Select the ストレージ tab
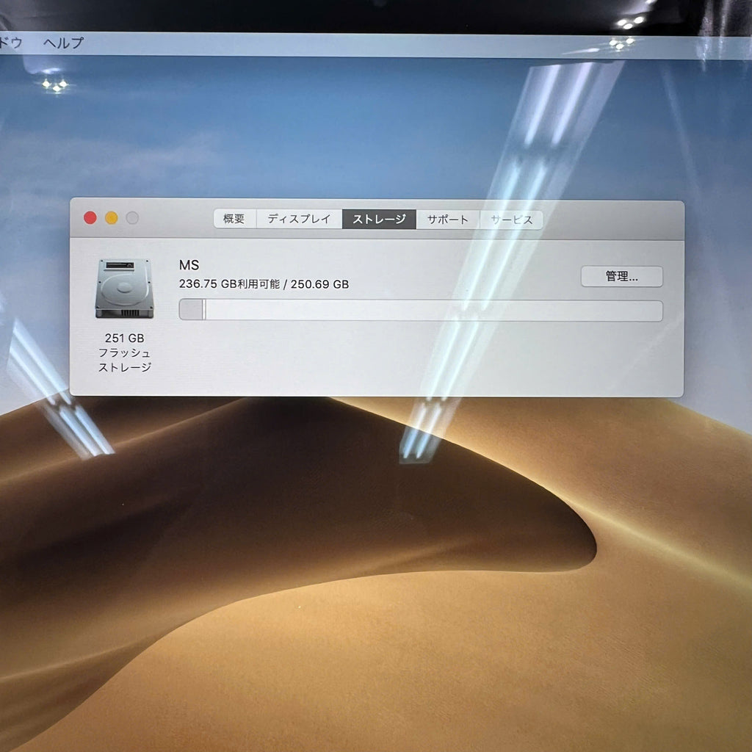The image size is (752, 752). click(379, 219)
